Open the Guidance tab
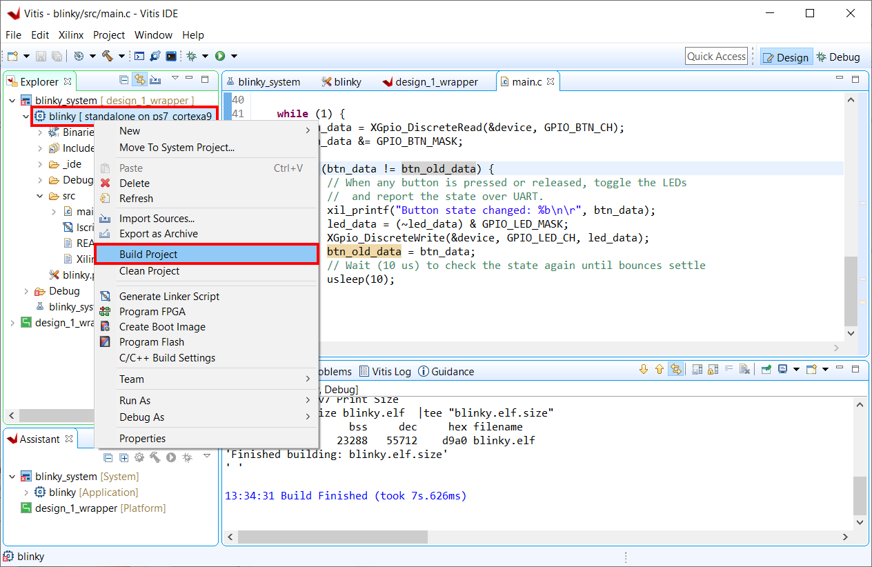Screen dimensions: 872x567 click(x=446, y=371)
